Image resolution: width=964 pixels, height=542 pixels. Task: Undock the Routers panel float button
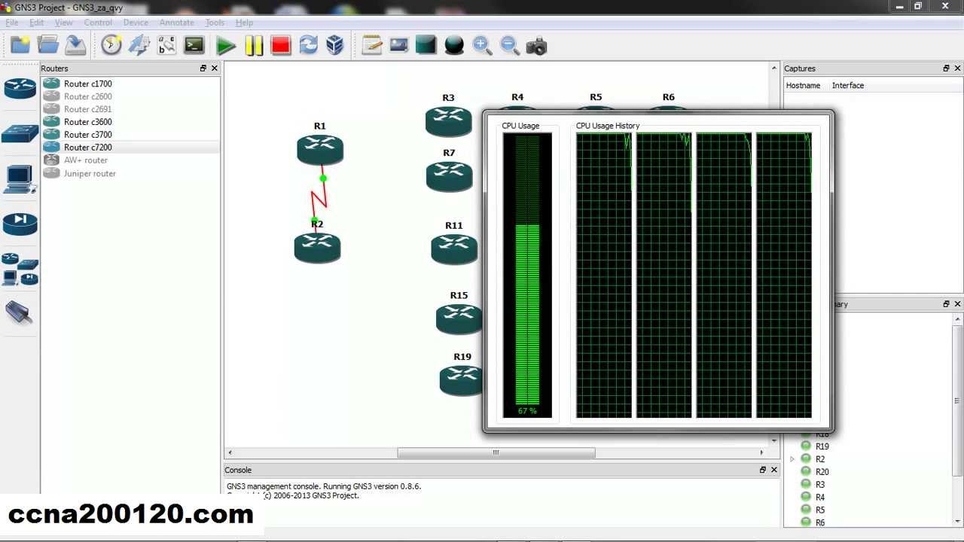click(x=203, y=69)
